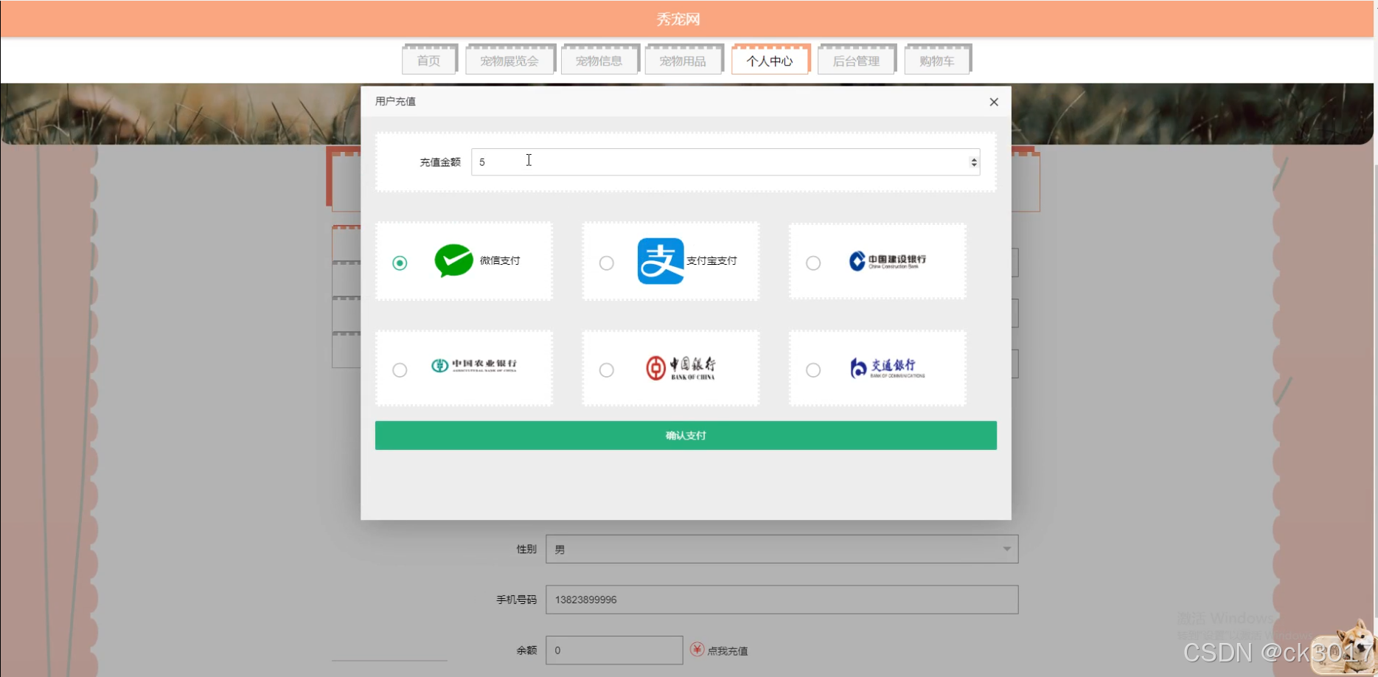Click the 用户充值 dialog title text
This screenshot has height=677, width=1378.
[x=395, y=102]
